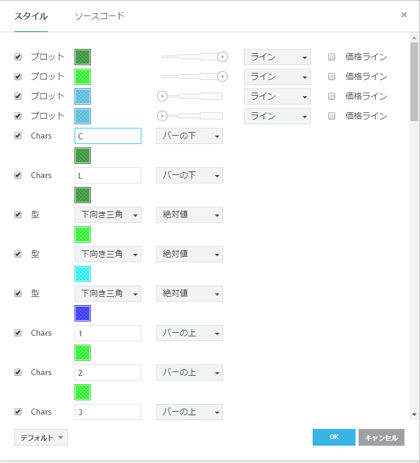Open the blue color swatch under third 型 row
Screen dimensions: 420x463
point(82,313)
